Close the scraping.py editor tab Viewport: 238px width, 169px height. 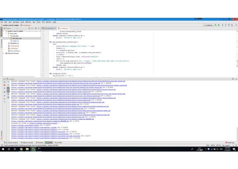point(69,28)
